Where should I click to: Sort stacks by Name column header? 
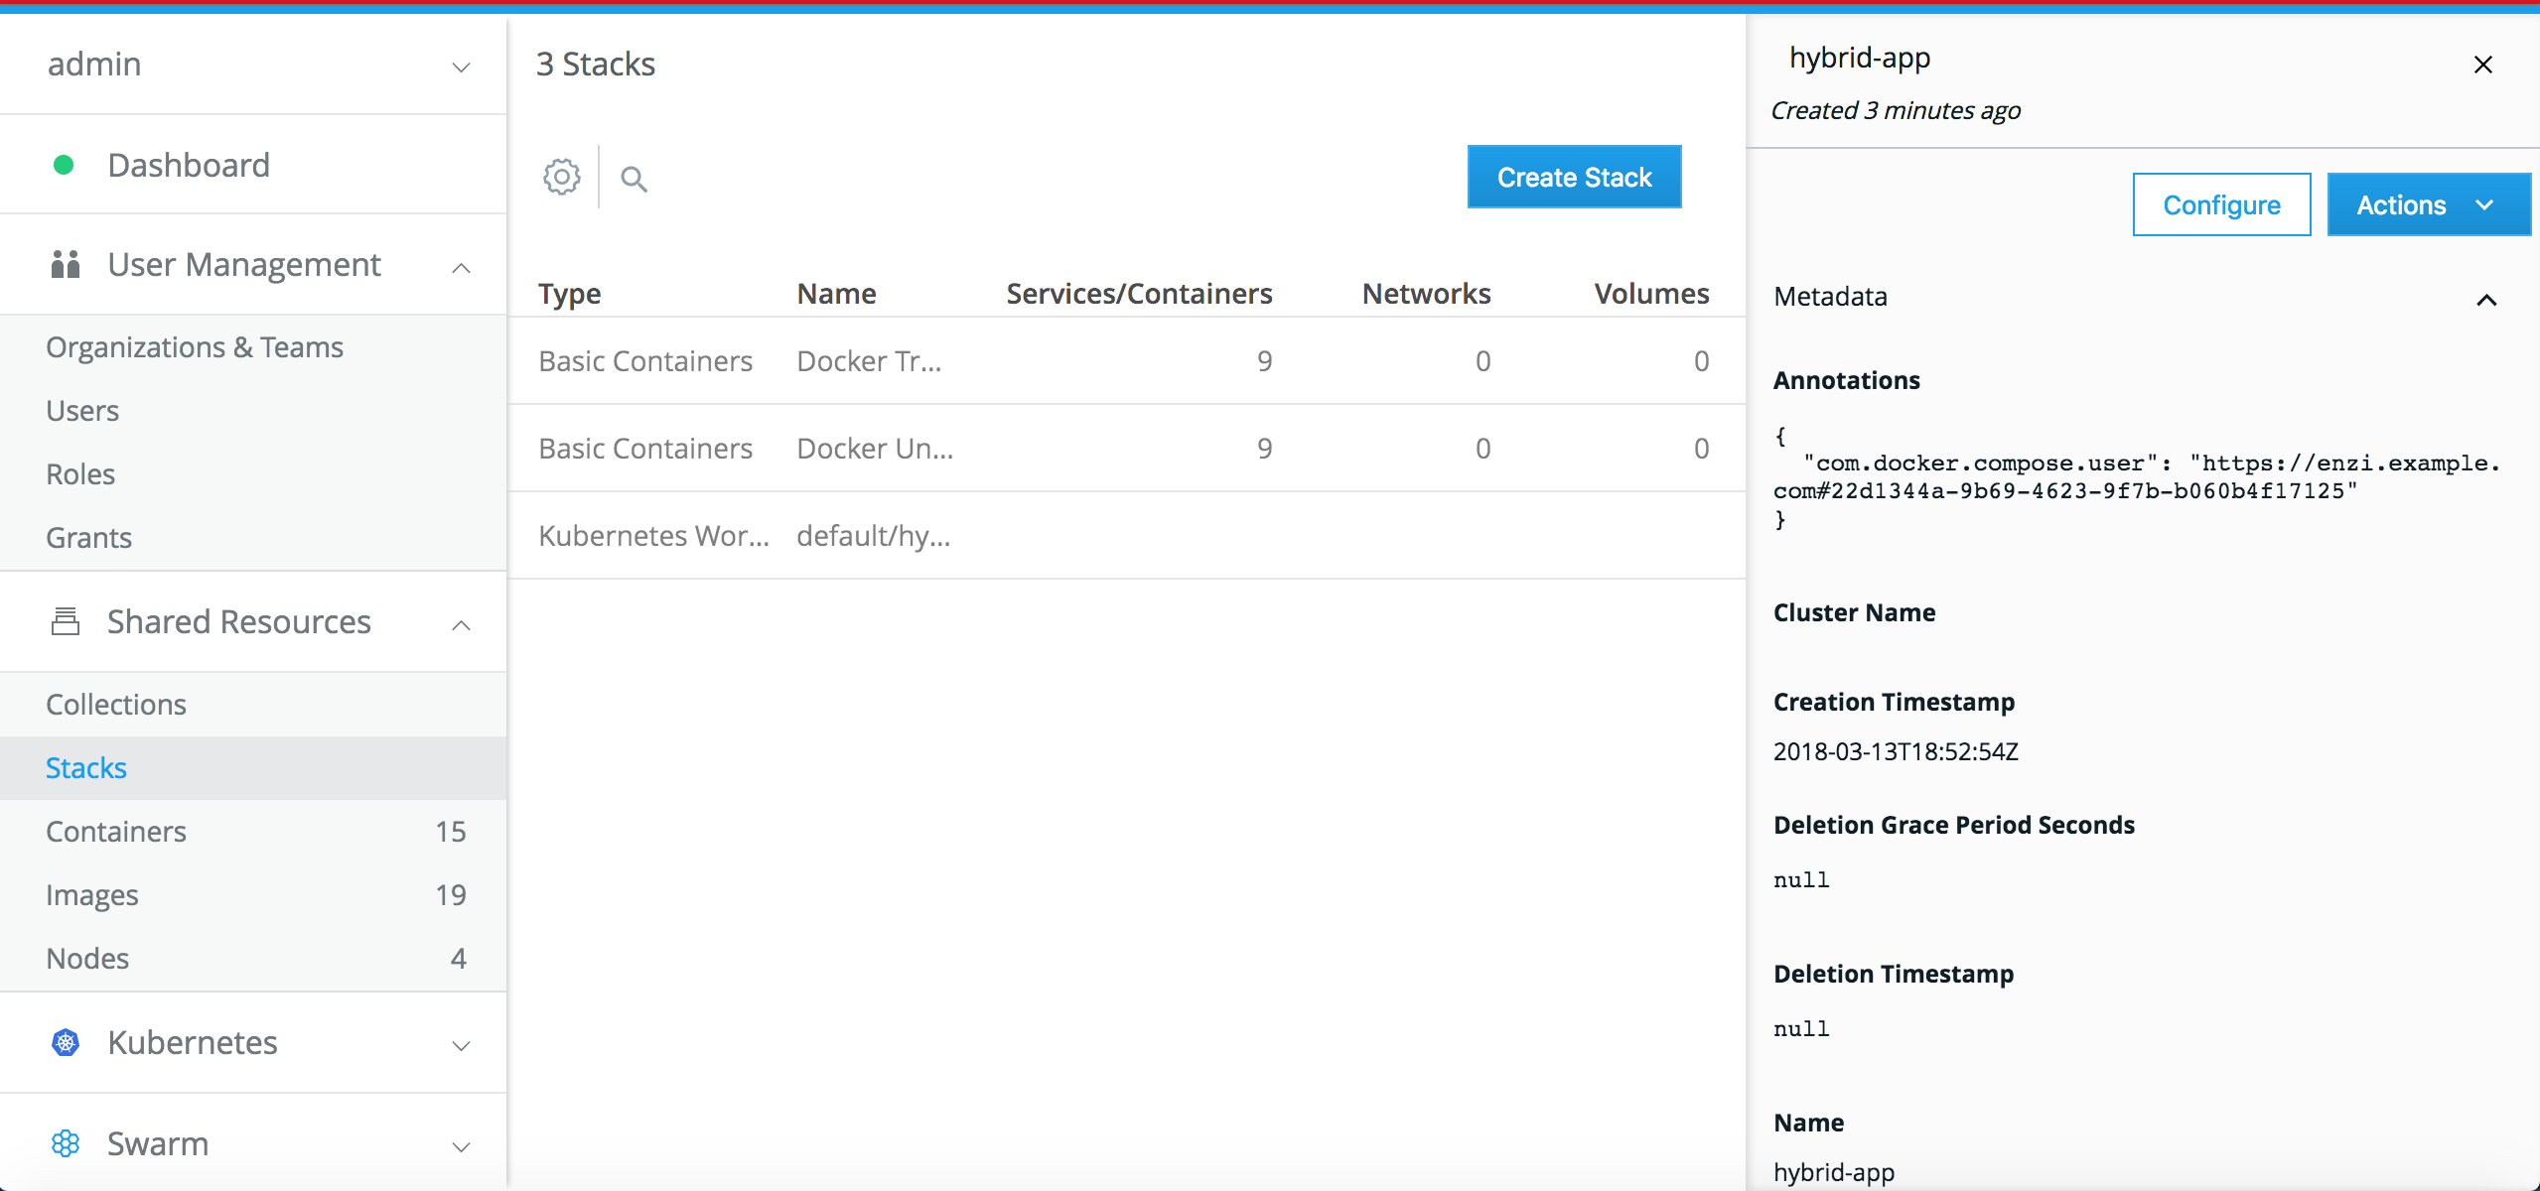coord(836,294)
